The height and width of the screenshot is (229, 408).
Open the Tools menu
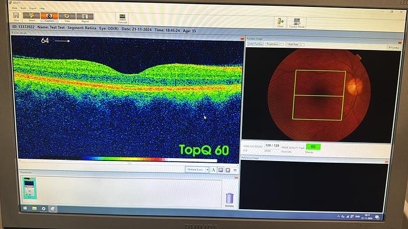pos(23,8)
